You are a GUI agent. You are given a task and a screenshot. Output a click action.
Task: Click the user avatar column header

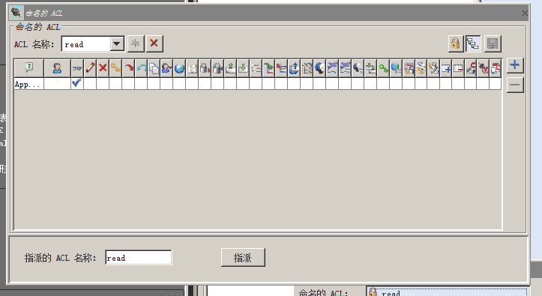point(57,68)
